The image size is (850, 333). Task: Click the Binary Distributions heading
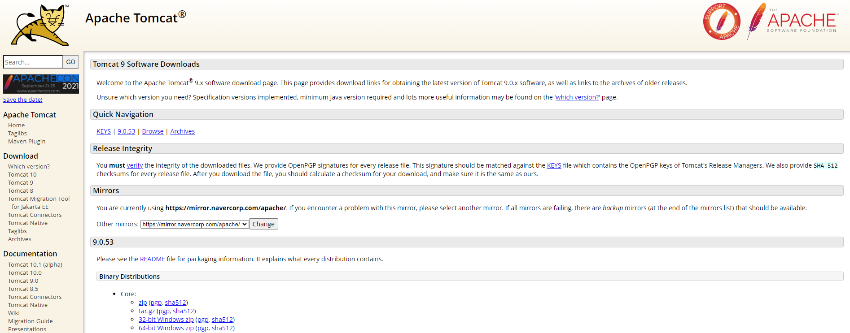point(130,277)
